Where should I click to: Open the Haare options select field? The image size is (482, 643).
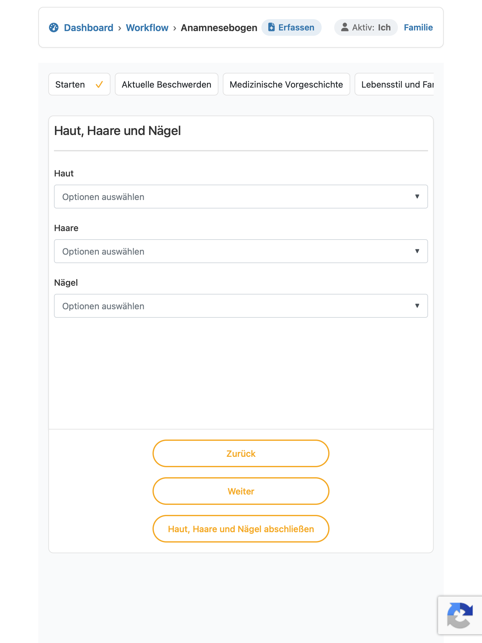(x=241, y=251)
